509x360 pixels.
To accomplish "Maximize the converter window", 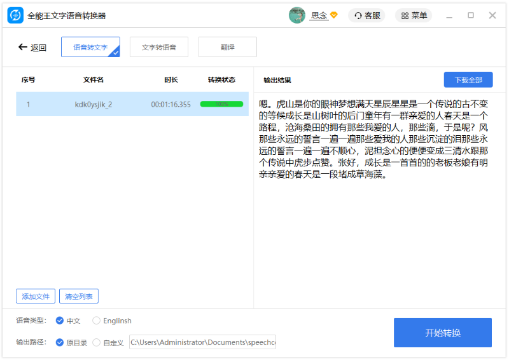I will pyautogui.click(x=471, y=15).
